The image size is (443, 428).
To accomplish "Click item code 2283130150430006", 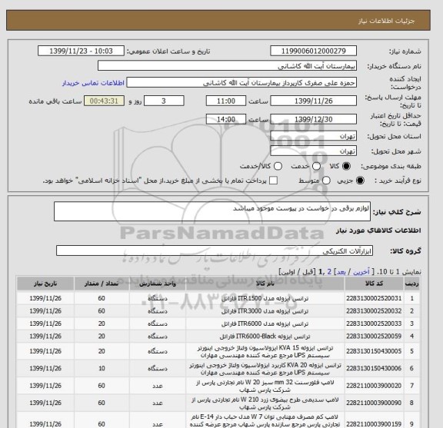I will pos(374,368).
